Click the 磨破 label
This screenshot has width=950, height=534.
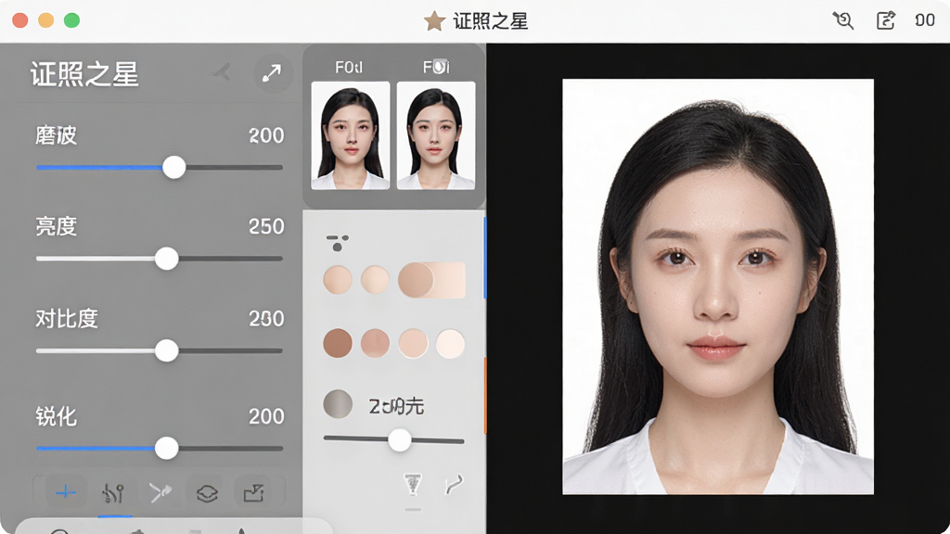tap(56, 135)
